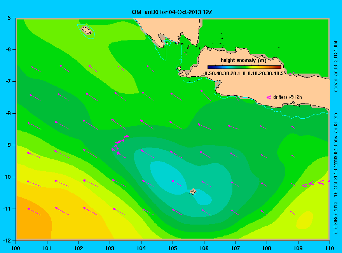
Task: Click the x-axis label 100
Action: point(16,248)
